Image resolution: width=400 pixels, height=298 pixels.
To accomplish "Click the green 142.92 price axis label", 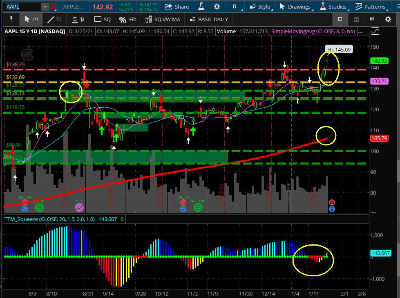I will pyautogui.click(x=379, y=61).
